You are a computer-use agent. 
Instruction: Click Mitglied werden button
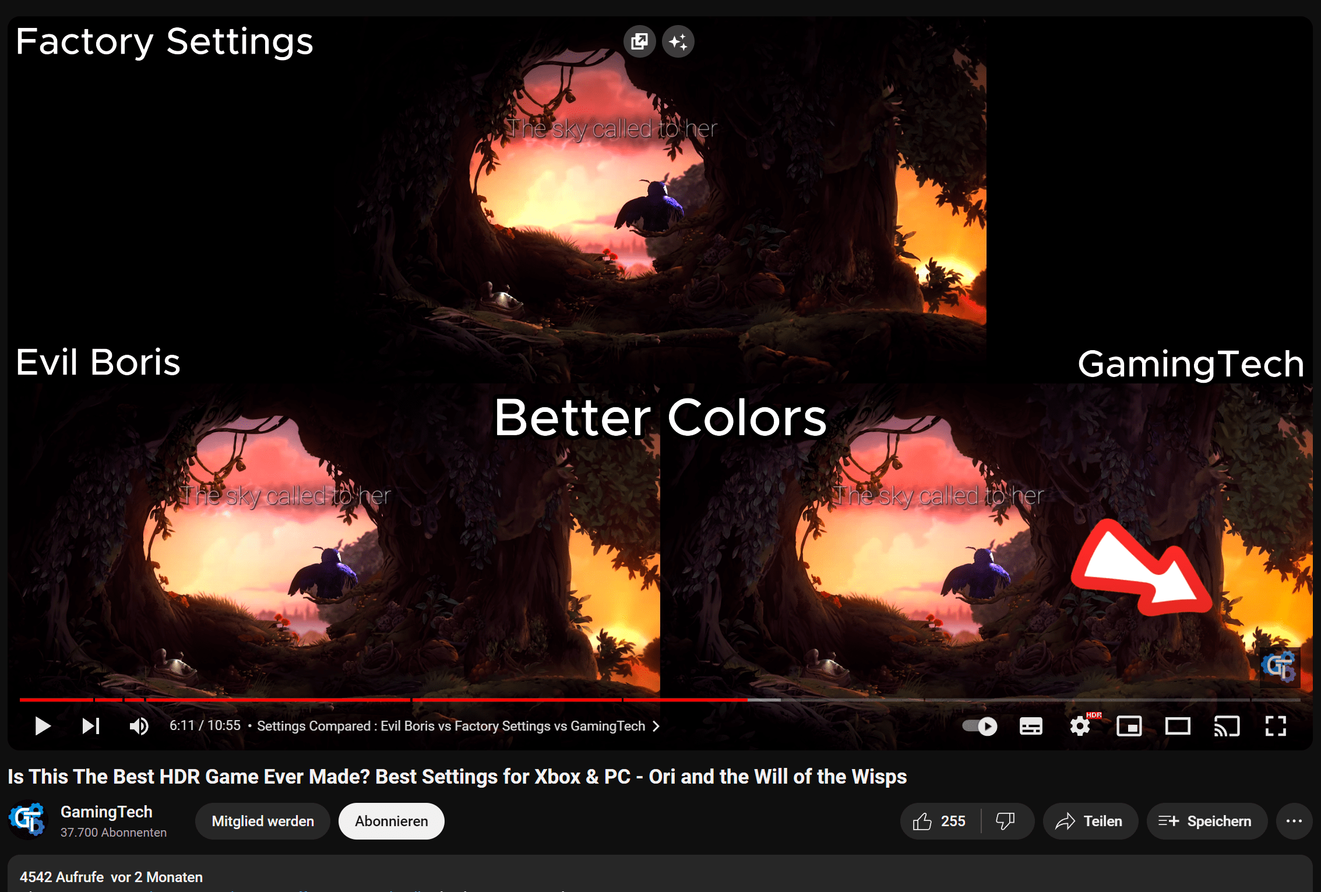(x=263, y=821)
